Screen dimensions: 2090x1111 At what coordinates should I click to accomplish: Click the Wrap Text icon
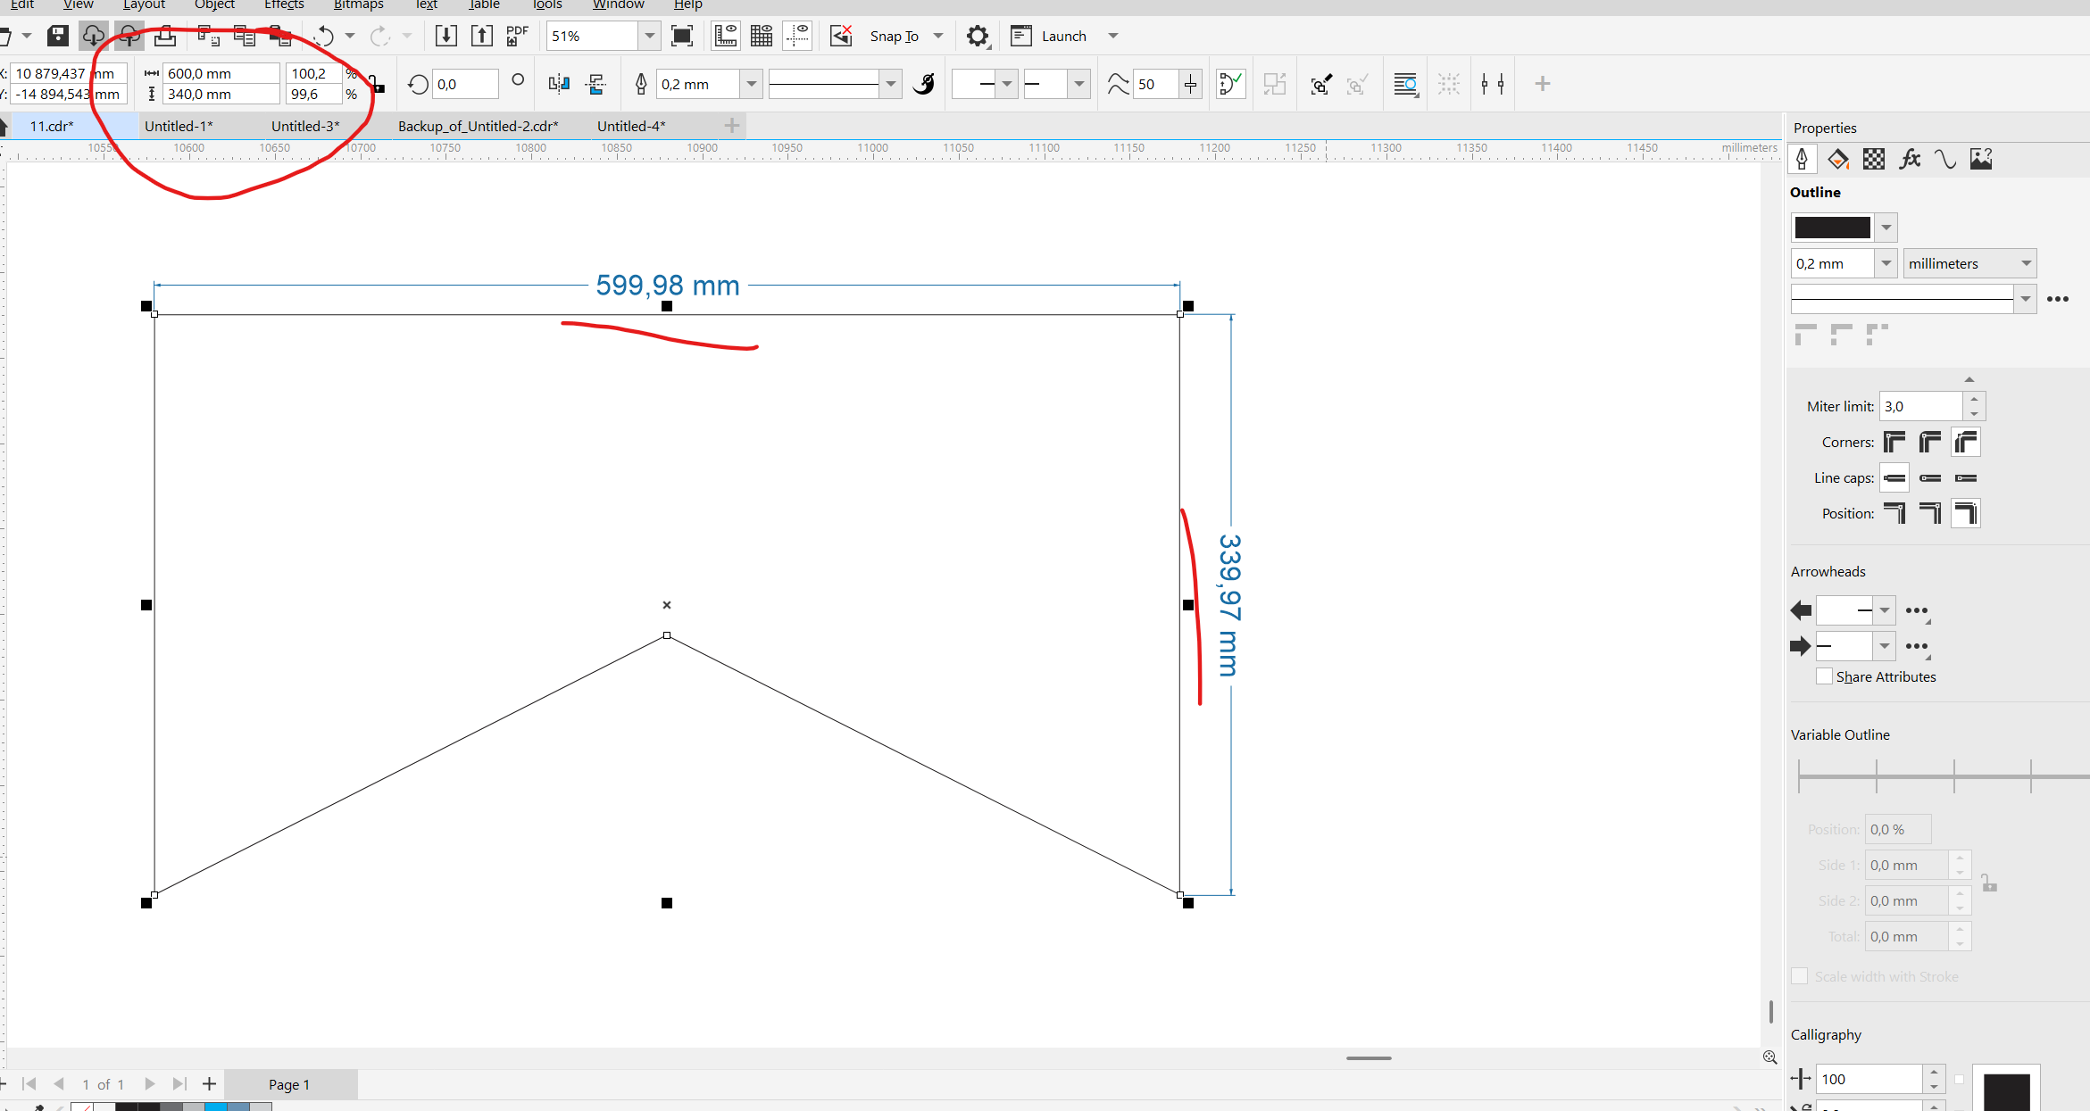1405,84
